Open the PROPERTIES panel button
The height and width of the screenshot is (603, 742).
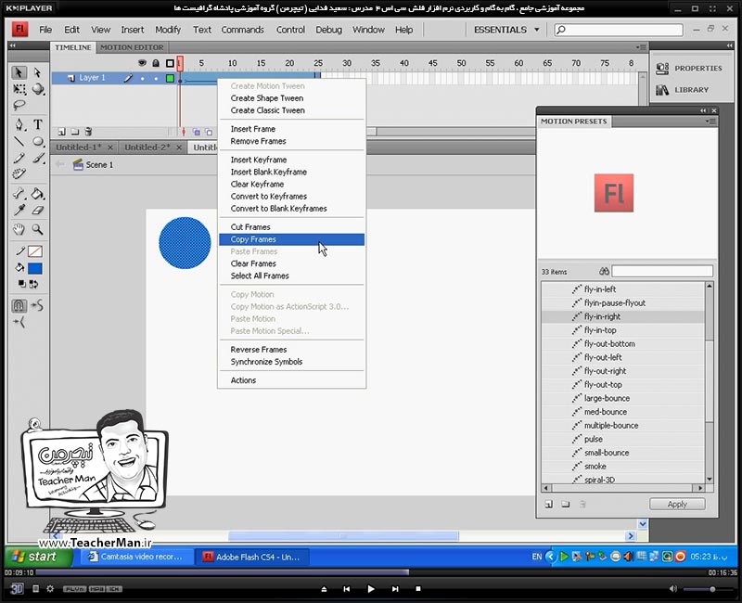689,68
